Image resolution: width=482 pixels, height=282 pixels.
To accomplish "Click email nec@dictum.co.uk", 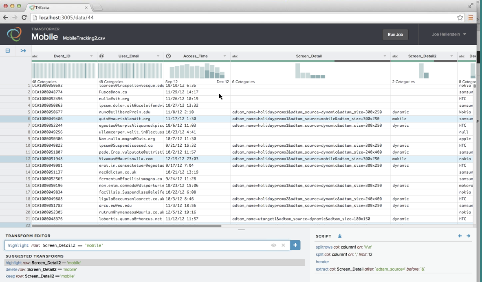I will pyautogui.click(x=117, y=172).
